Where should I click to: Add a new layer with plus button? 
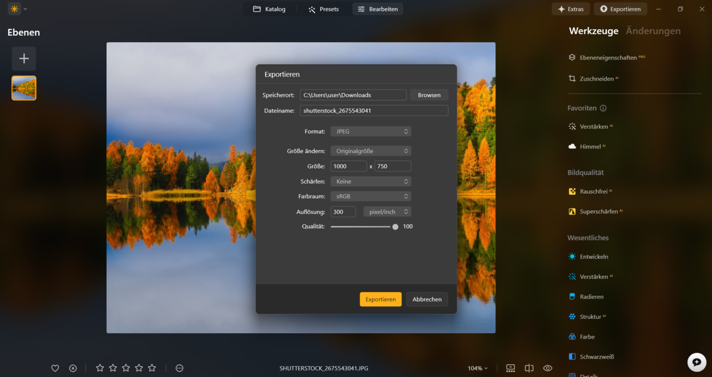pyautogui.click(x=24, y=59)
